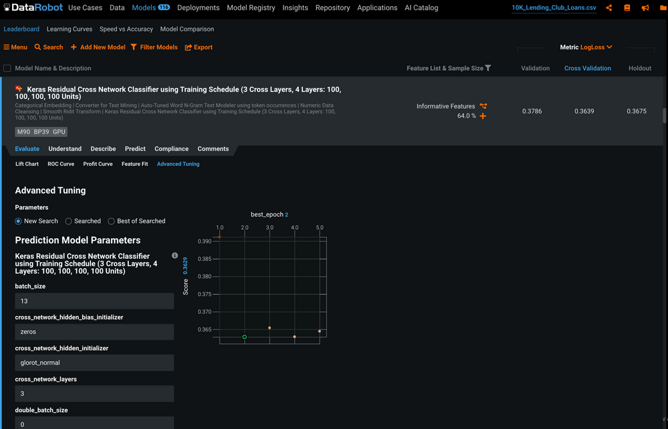Open the 10K_Lending_Club_Loans.csv project link
Screen dimensions: 668x429
[x=554, y=8]
